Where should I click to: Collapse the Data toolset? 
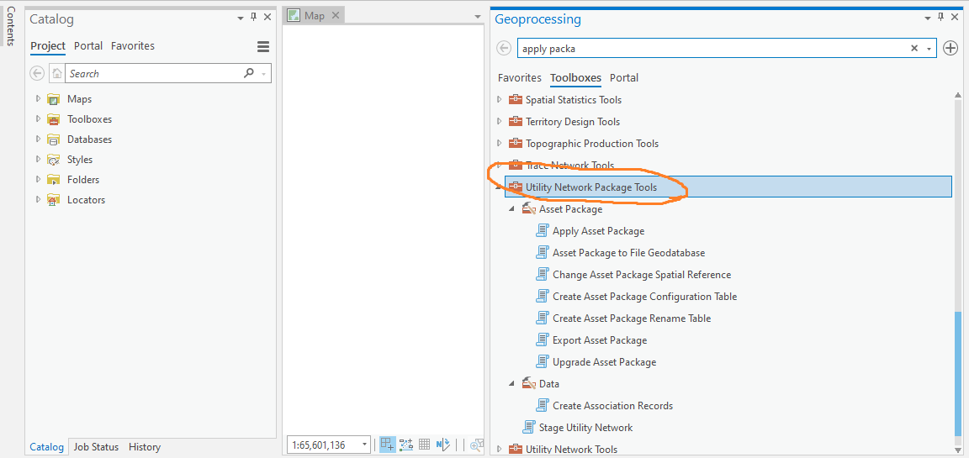click(x=511, y=384)
